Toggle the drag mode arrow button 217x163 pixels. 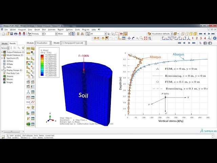[107, 38]
